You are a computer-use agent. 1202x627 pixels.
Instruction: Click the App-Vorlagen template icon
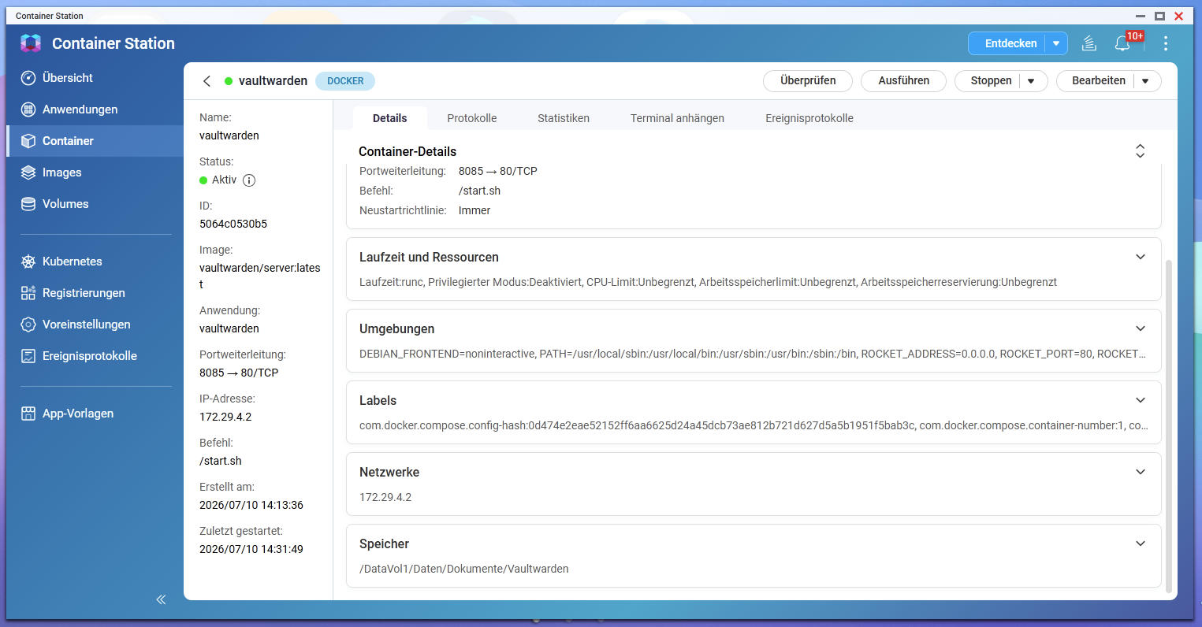[28, 414]
